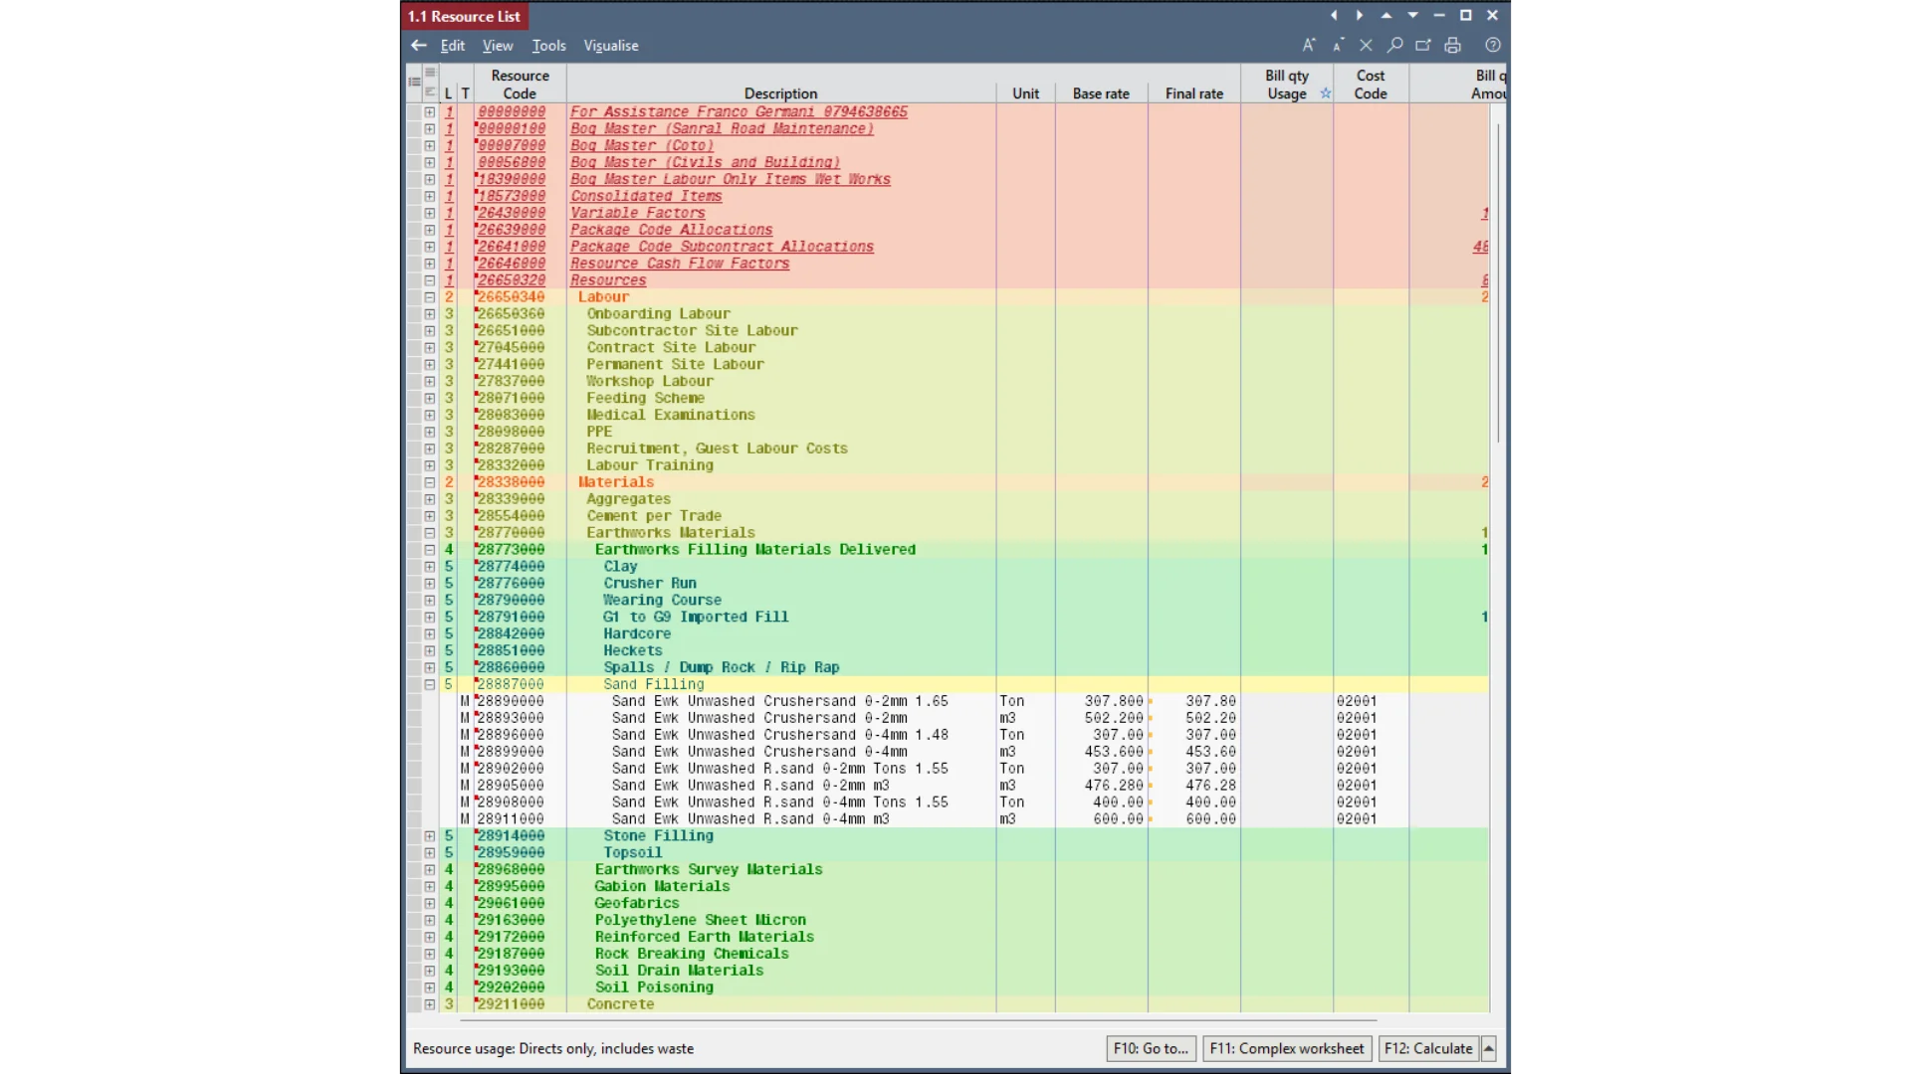
Task: Collapse the Sand Filling group
Action: tap(430, 685)
